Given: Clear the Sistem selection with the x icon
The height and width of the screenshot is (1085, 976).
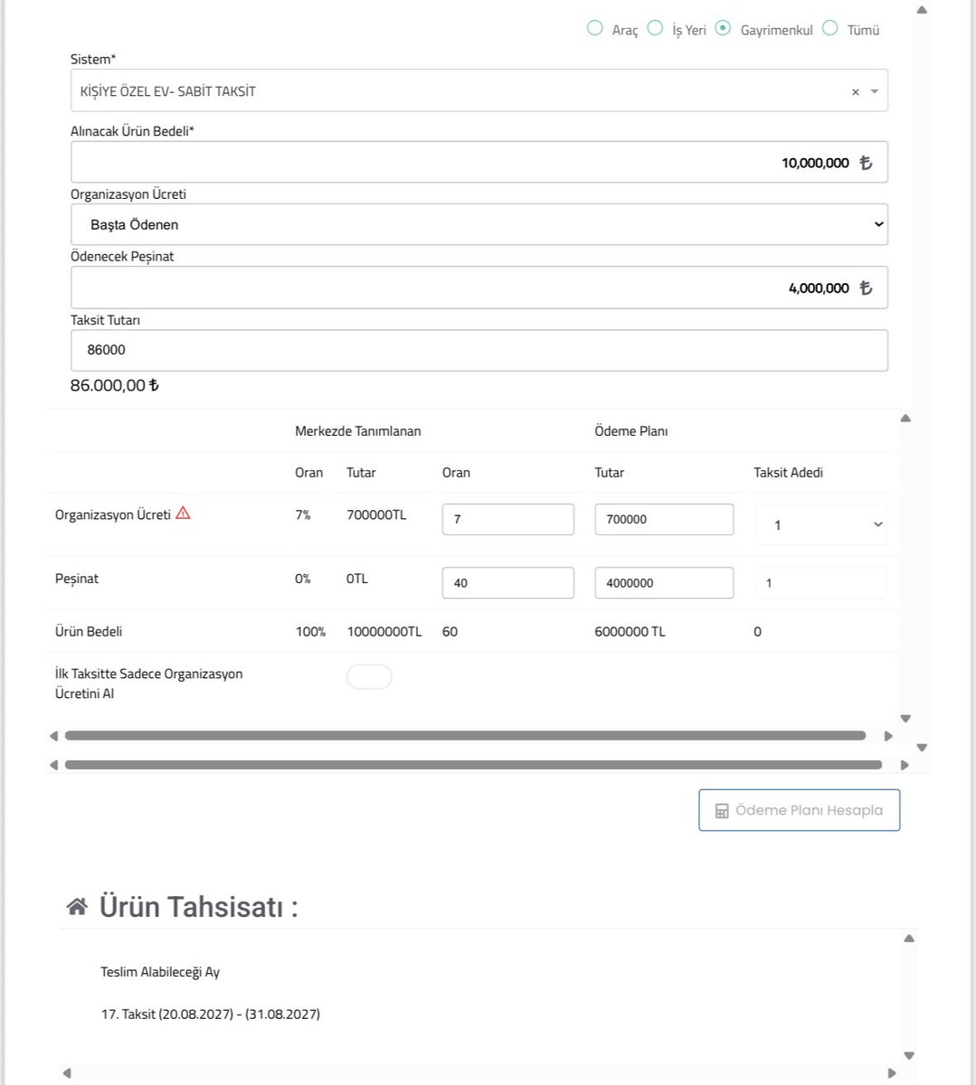Looking at the screenshot, I should point(855,92).
